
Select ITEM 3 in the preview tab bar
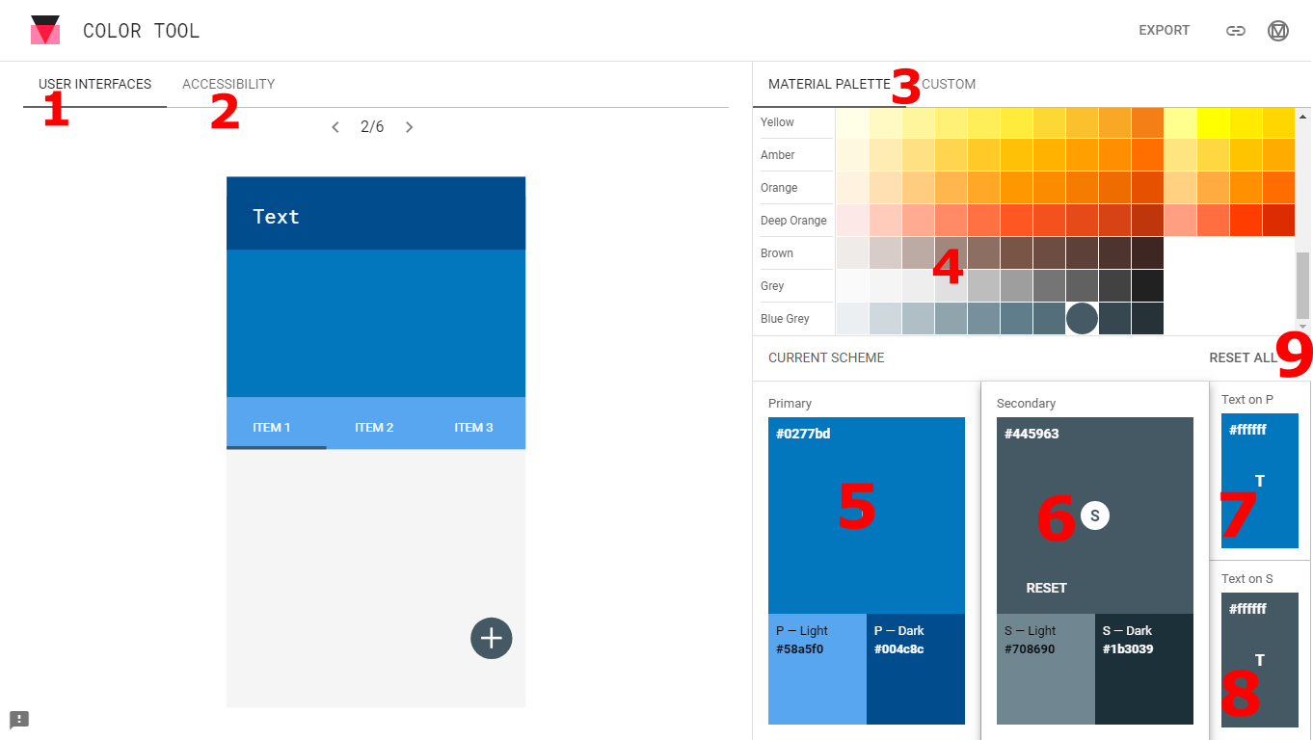[474, 427]
